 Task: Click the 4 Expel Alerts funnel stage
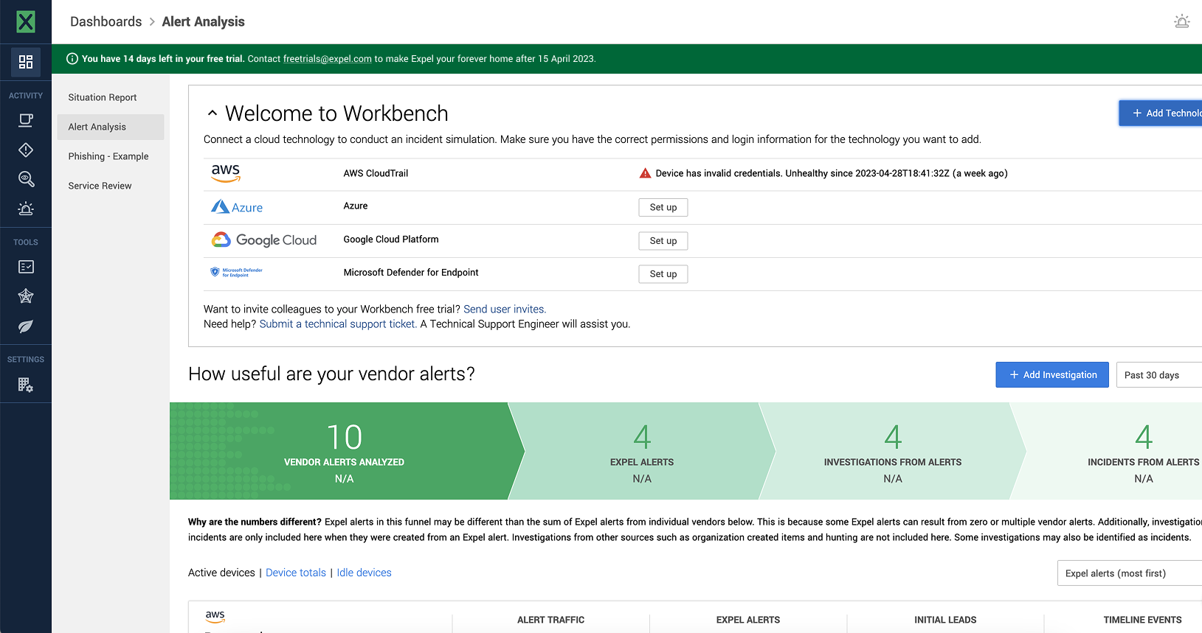642,451
